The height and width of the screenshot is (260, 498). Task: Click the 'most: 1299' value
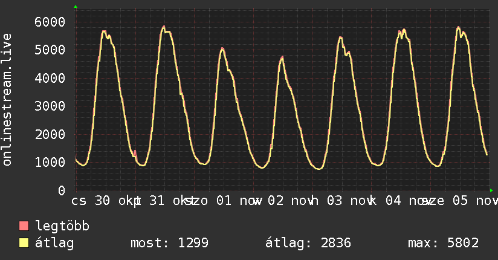pyautogui.click(x=170, y=243)
